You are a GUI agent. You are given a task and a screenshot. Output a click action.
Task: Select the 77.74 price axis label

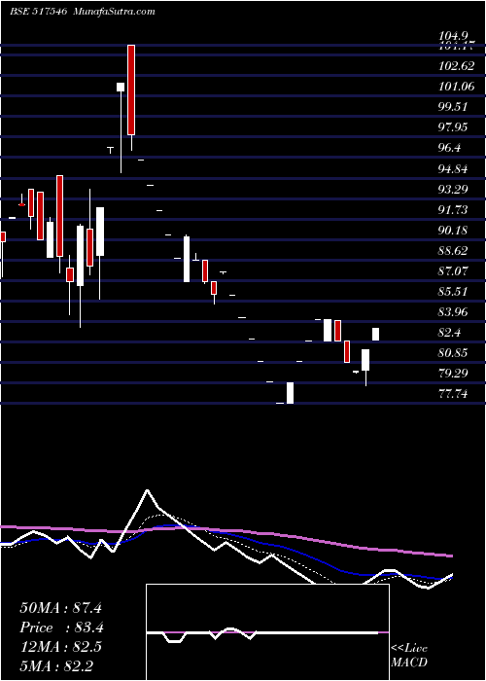point(453,394)
